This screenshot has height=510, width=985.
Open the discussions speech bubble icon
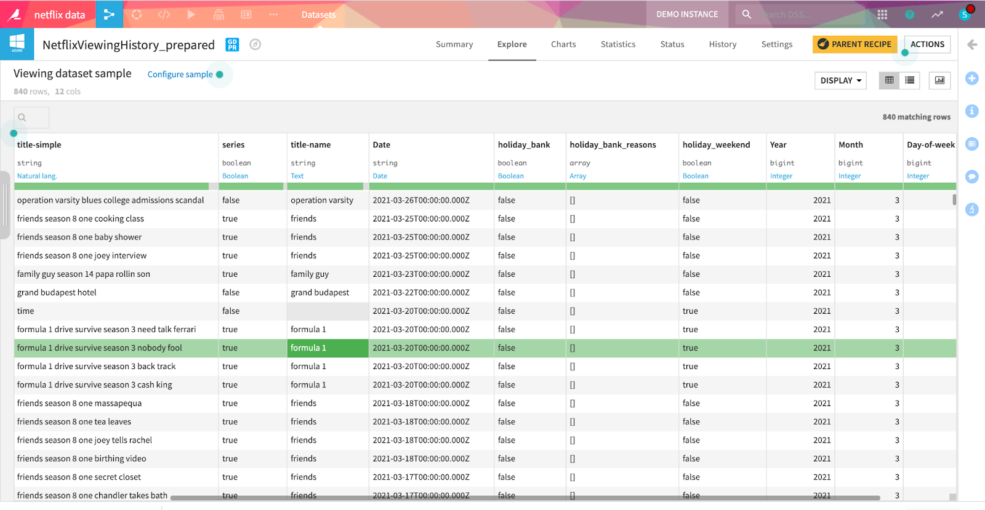point(971,177)
